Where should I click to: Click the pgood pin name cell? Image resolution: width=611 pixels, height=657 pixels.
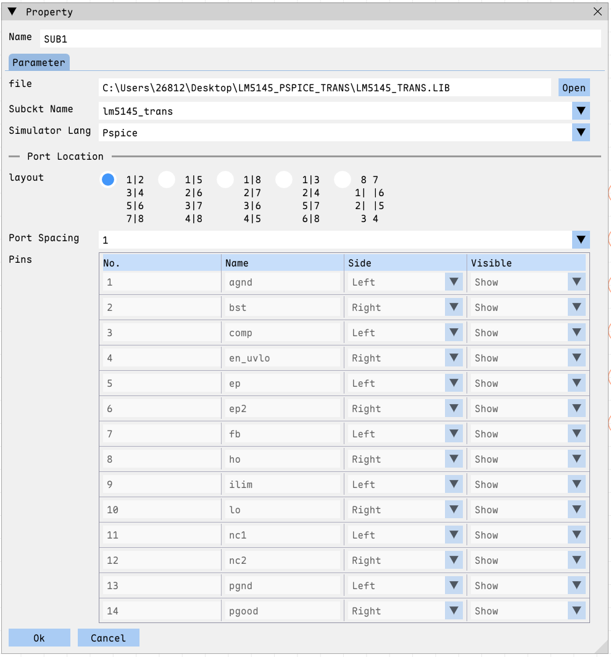tap(283, 611)
